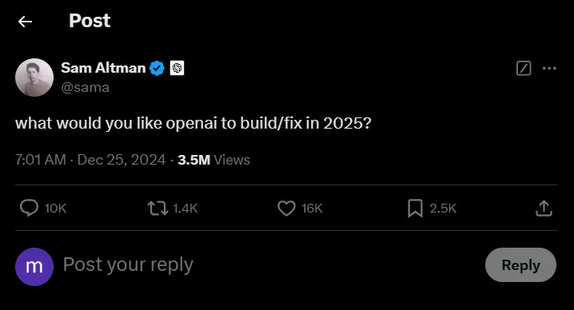The width and height of the screenshot is (574, 310).
Task: Click the 7:01 AM Dec 25, 2024 timestamp
Action: coord(90,160)
